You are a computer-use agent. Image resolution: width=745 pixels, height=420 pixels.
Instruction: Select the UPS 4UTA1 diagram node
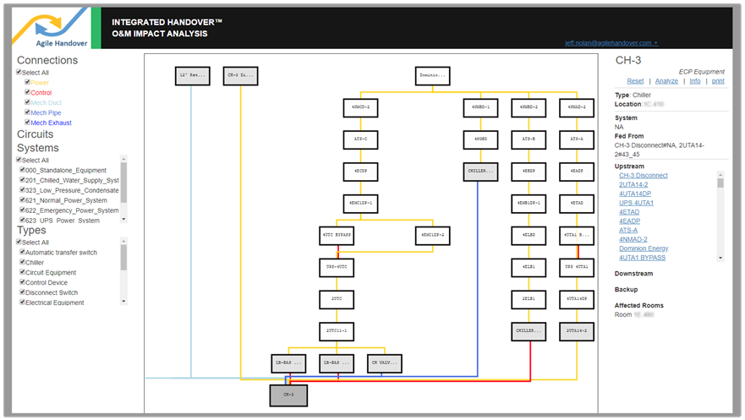click(x=577, y=268)
